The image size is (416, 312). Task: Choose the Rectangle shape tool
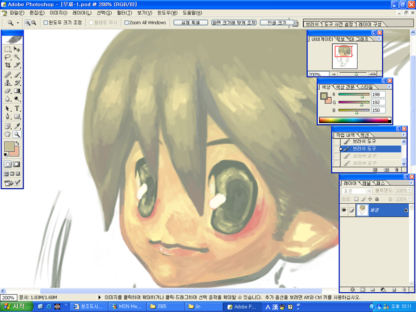coord(17,116)
